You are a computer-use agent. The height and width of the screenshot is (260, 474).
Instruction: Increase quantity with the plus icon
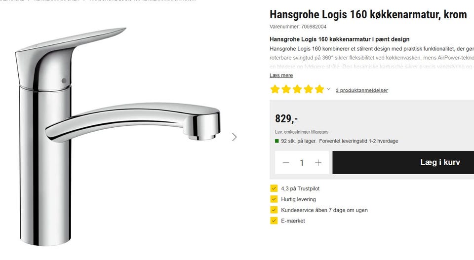[x=318, y=163]
